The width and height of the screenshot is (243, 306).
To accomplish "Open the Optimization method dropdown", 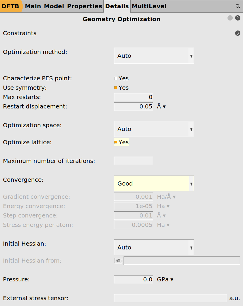I will coord(154,56).
